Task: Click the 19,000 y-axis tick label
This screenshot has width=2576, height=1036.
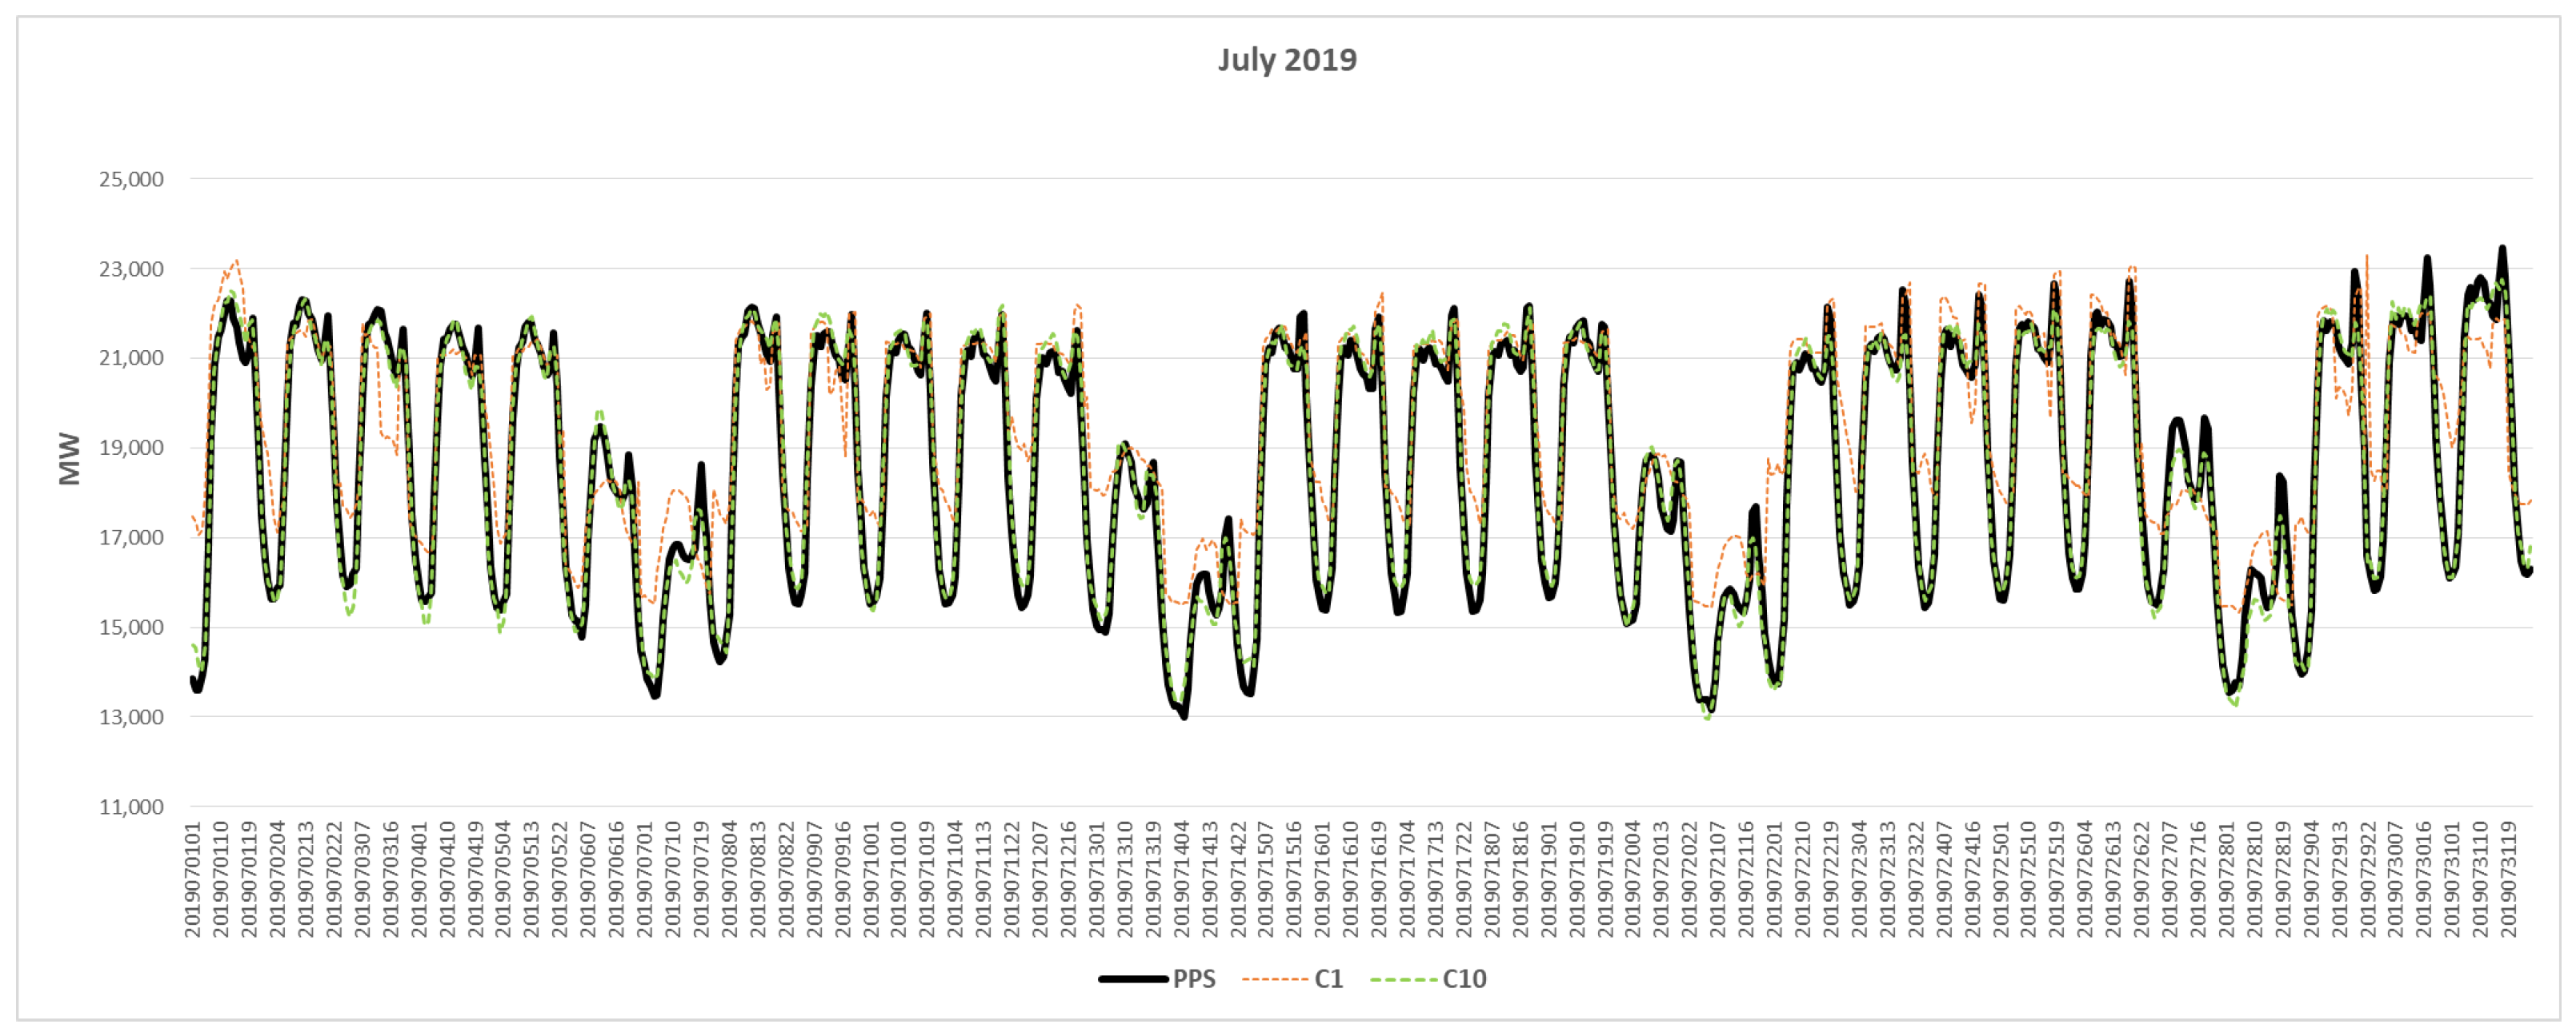Action: [131, 448]
